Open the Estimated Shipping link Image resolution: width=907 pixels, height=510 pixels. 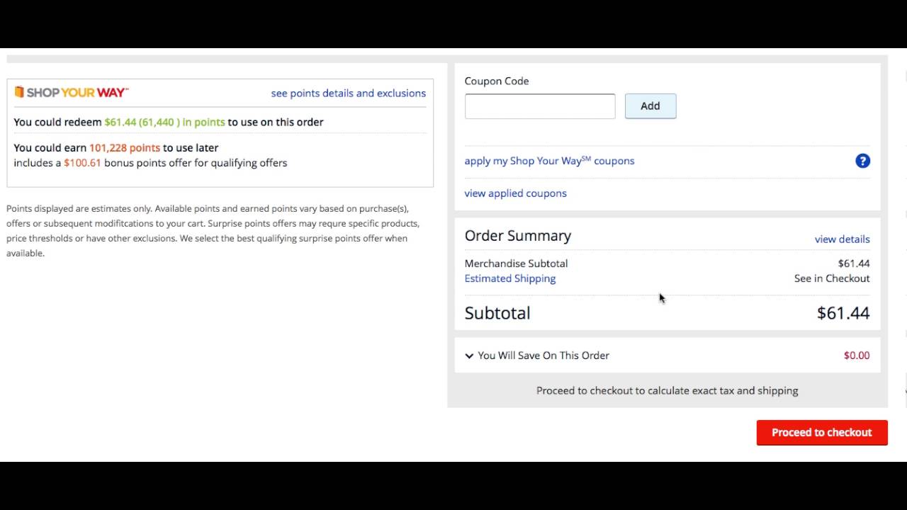[x=509, y=278]
